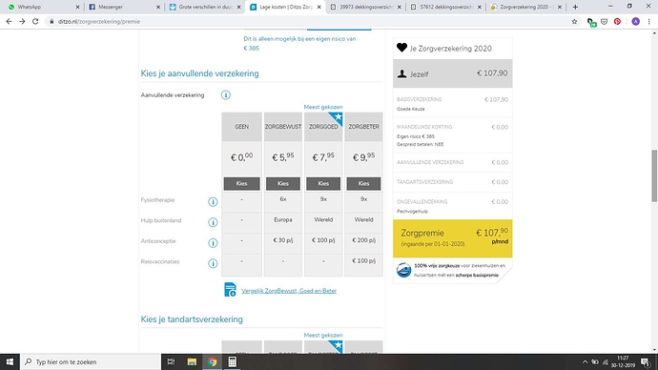Reload the page with refresh icon
Image resolution: width=658 pixels, height=370 pixels.
pyautogui.click(x=35, y=21)
